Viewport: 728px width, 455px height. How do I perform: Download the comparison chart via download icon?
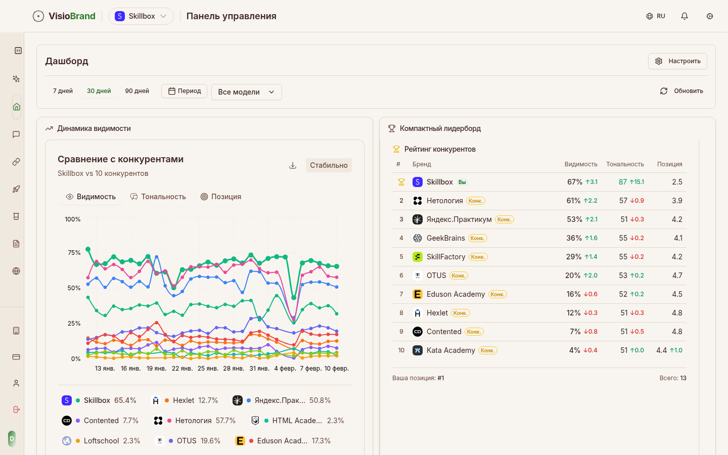(x=293, y=165)
